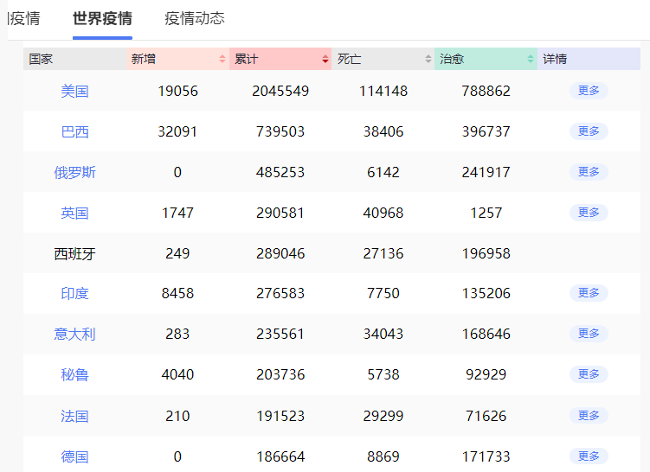Select the recovered value 788862
Screen dimensions: 650x472
[x=486, y=91]
